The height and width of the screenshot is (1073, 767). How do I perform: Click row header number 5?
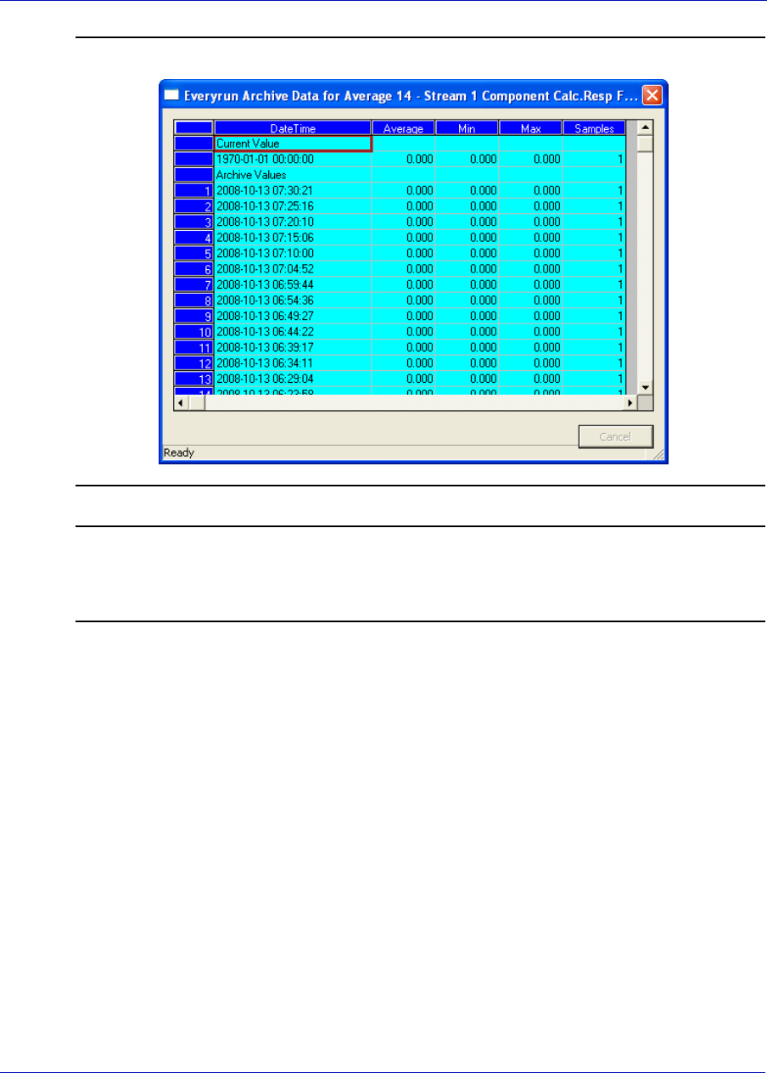pos(194,253)
